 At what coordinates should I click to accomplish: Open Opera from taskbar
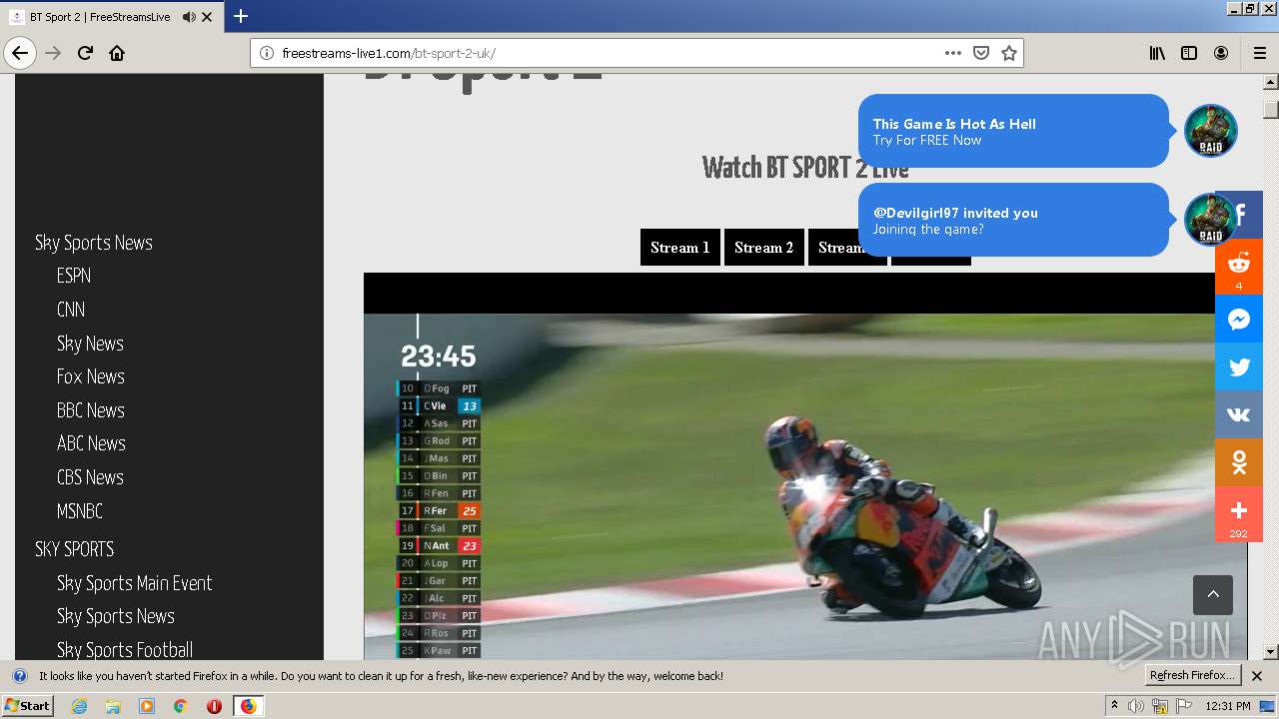[214, 706]
